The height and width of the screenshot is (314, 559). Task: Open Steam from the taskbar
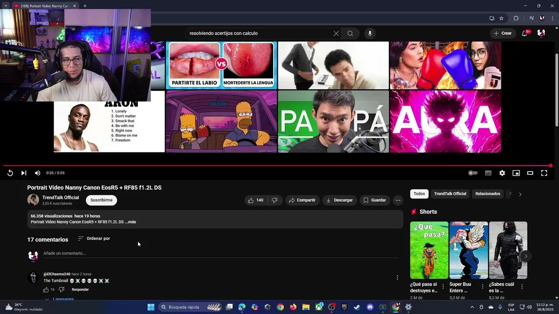pos(357,307)
